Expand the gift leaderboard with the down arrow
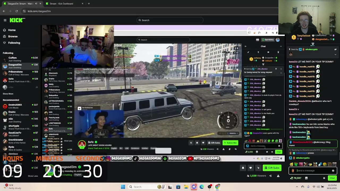 [x=313, y=44]
